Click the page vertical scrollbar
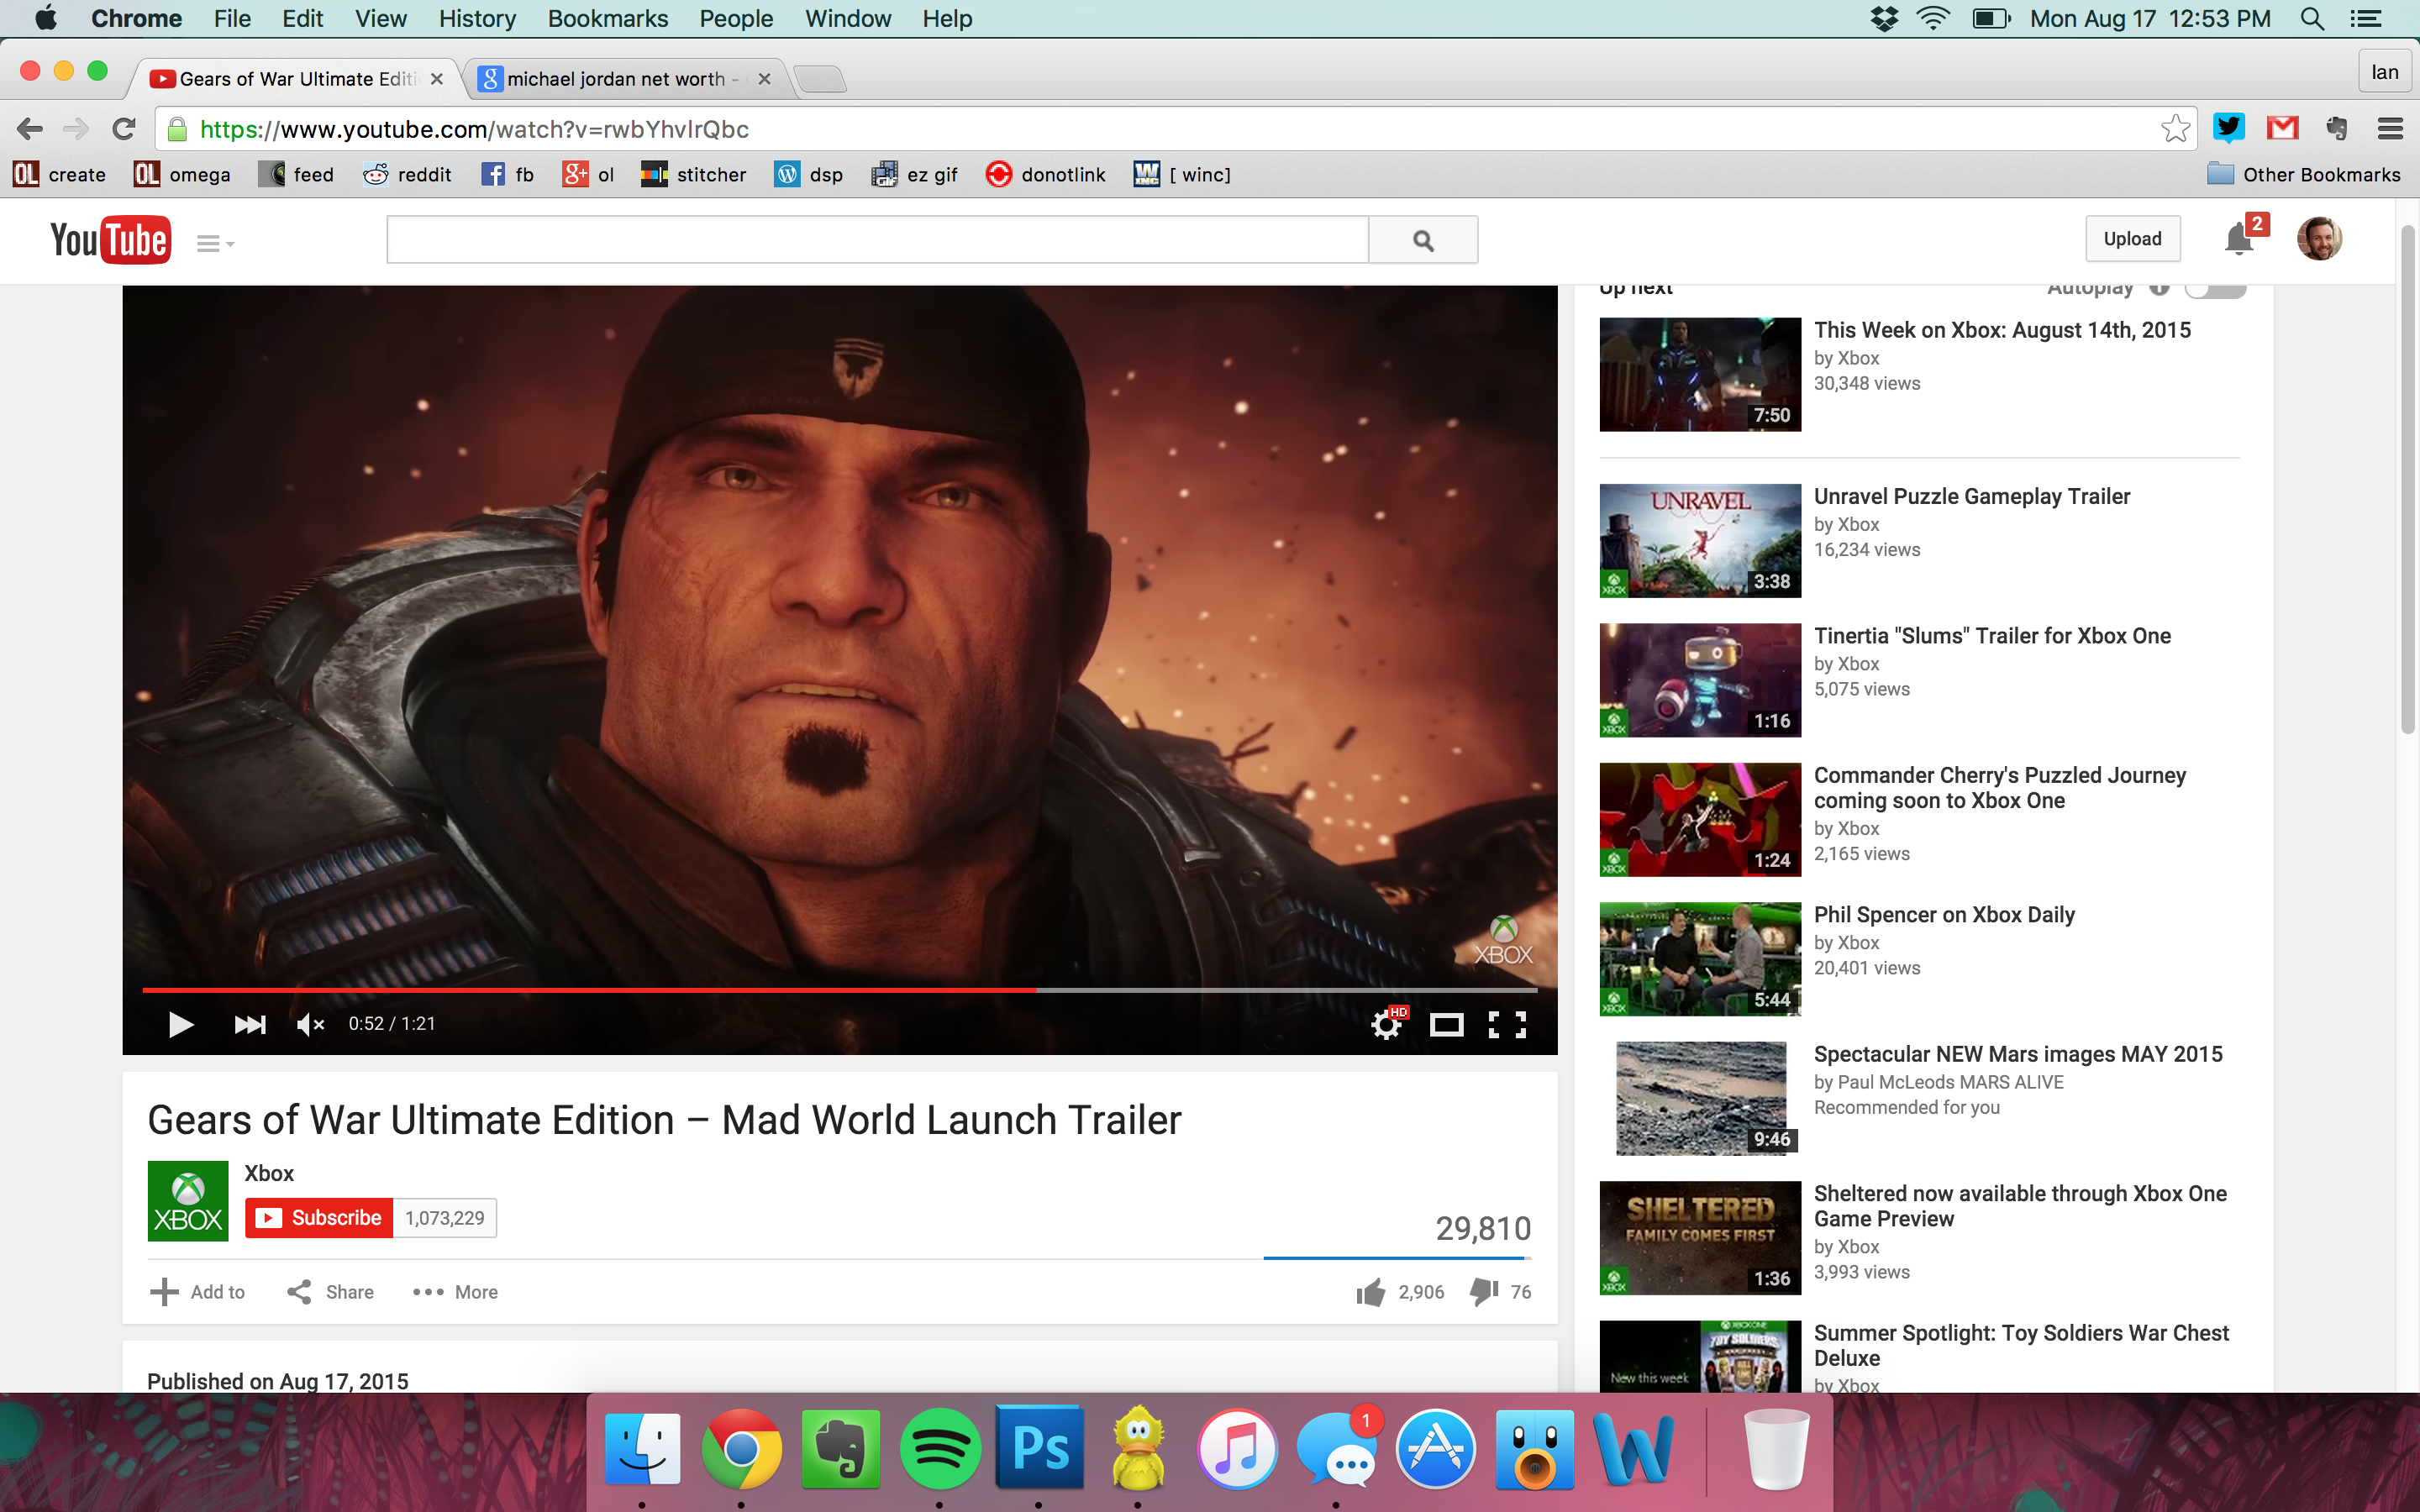This screenshot has height=1512, width=2420. point(2407,480)
